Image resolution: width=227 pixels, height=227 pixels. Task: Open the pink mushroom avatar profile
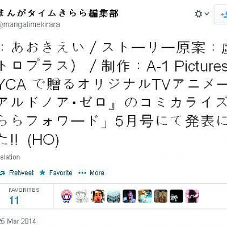tap(66, 196)
